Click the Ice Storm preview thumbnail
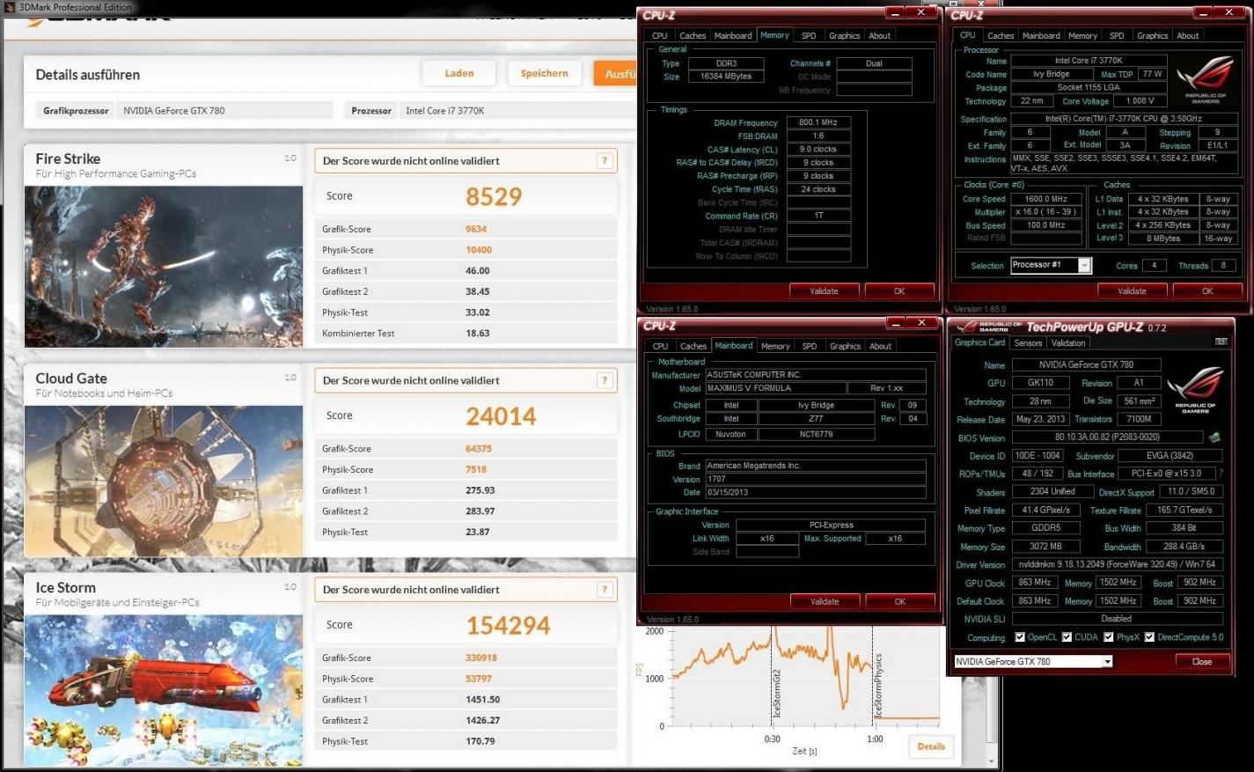 164,689
